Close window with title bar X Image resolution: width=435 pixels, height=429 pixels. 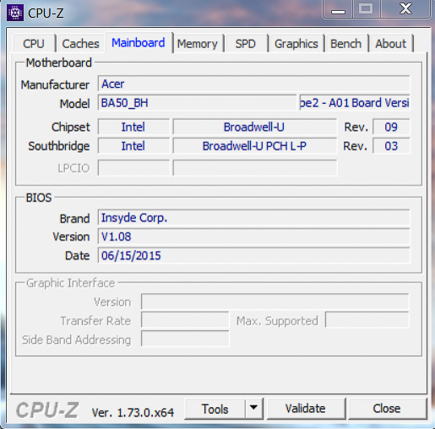[x=405, y=9]
